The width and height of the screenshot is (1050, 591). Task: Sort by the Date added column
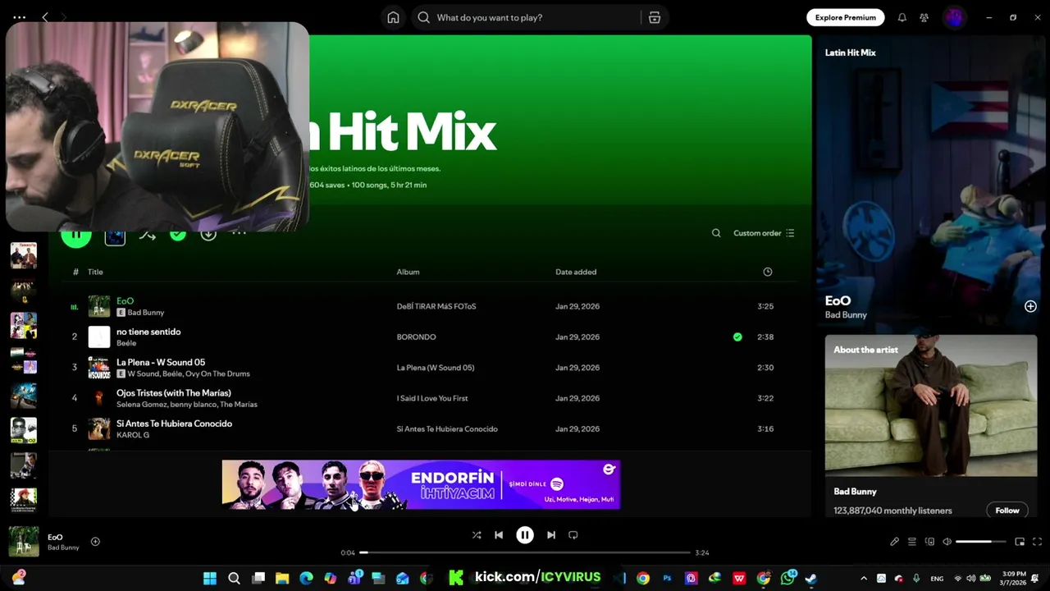coord(576,272)
